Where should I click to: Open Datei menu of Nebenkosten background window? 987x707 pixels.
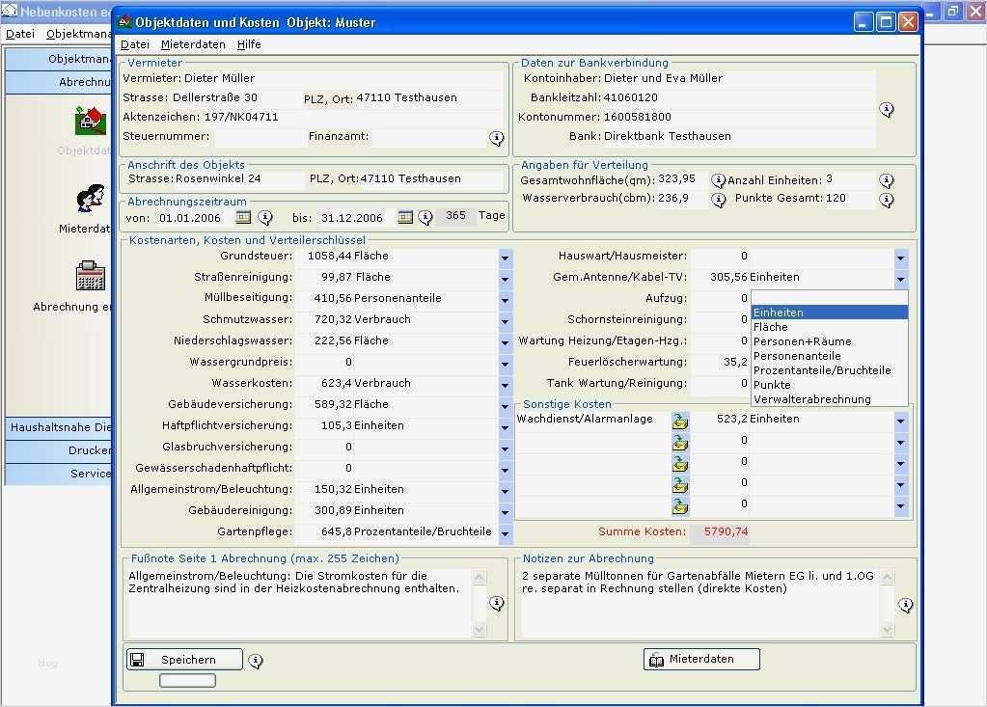click(x=19, y=34)
